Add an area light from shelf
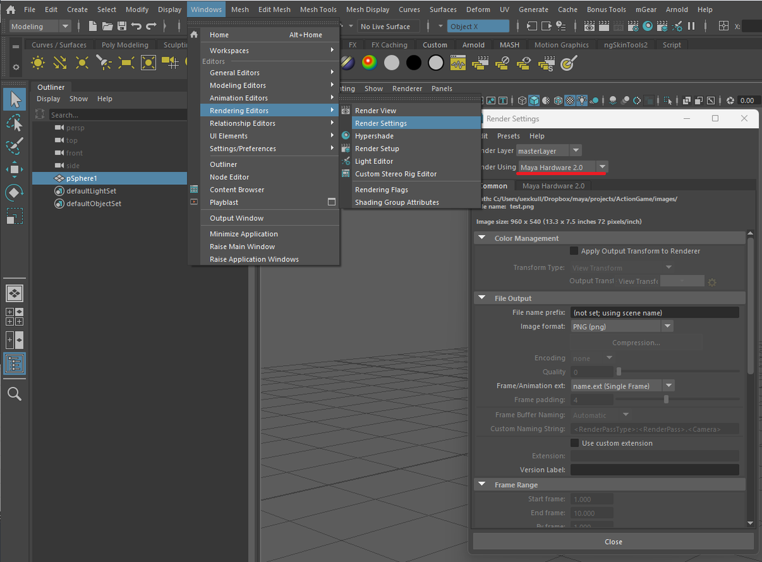 point(126,62)
